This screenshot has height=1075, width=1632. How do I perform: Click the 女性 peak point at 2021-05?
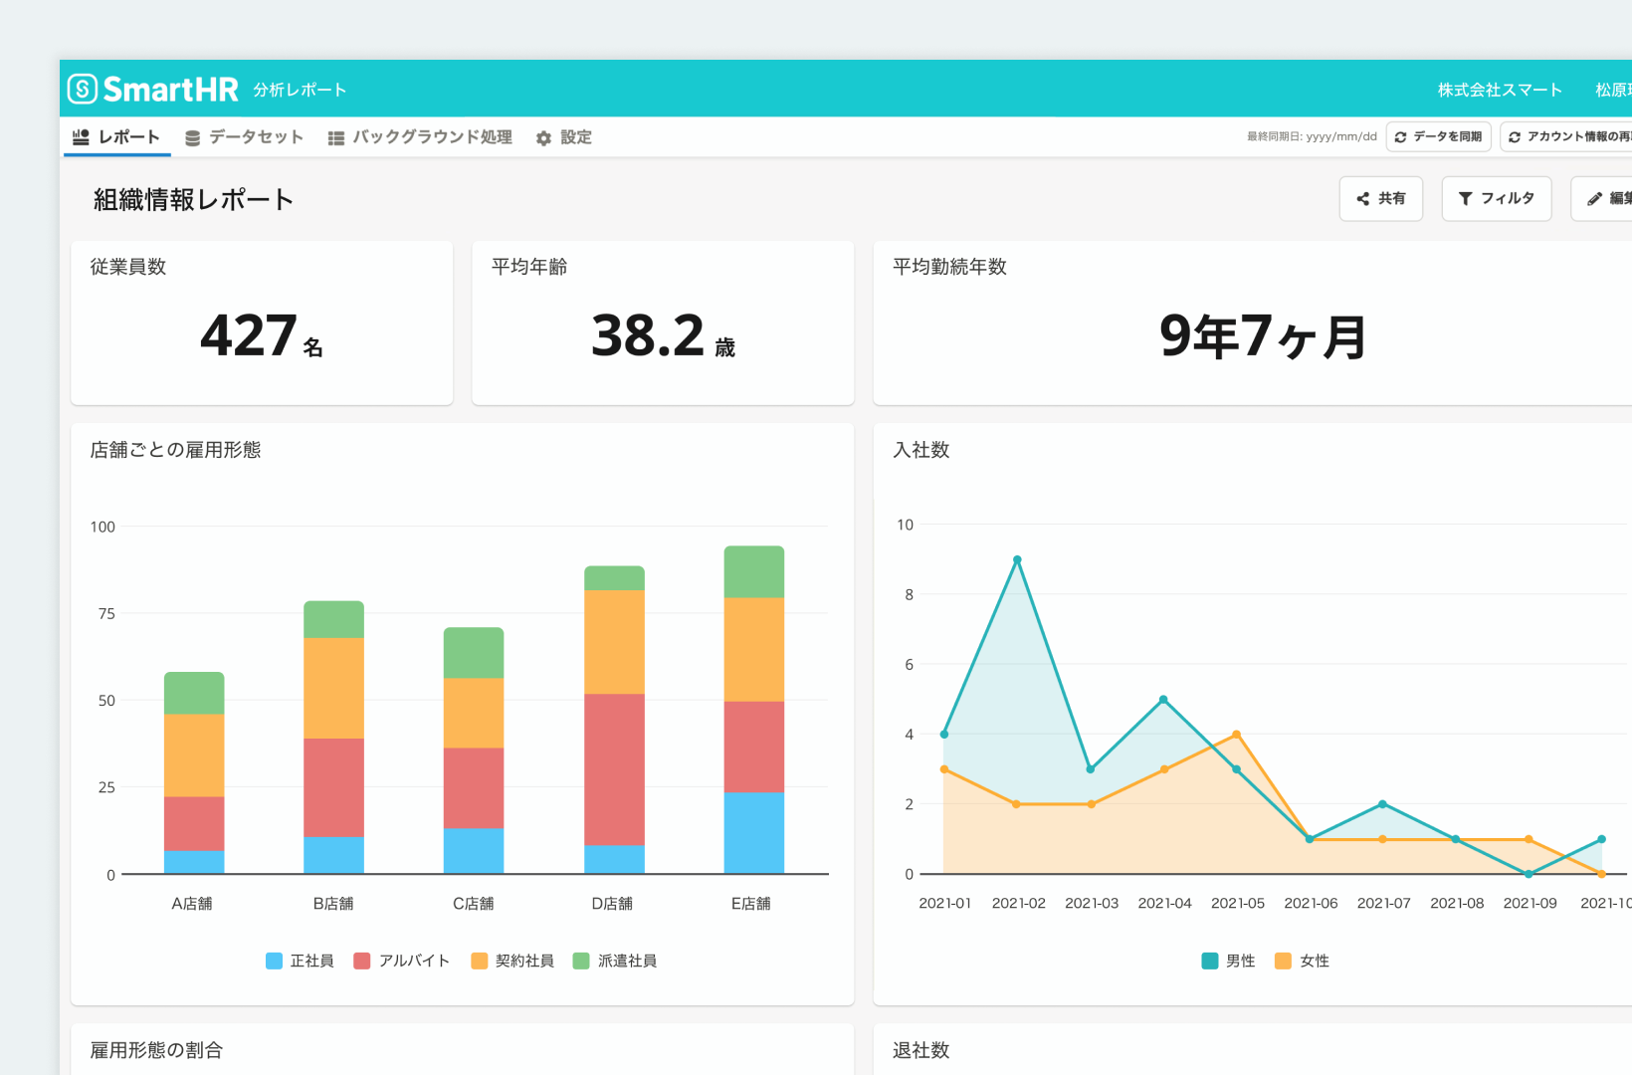(1236, 735)
